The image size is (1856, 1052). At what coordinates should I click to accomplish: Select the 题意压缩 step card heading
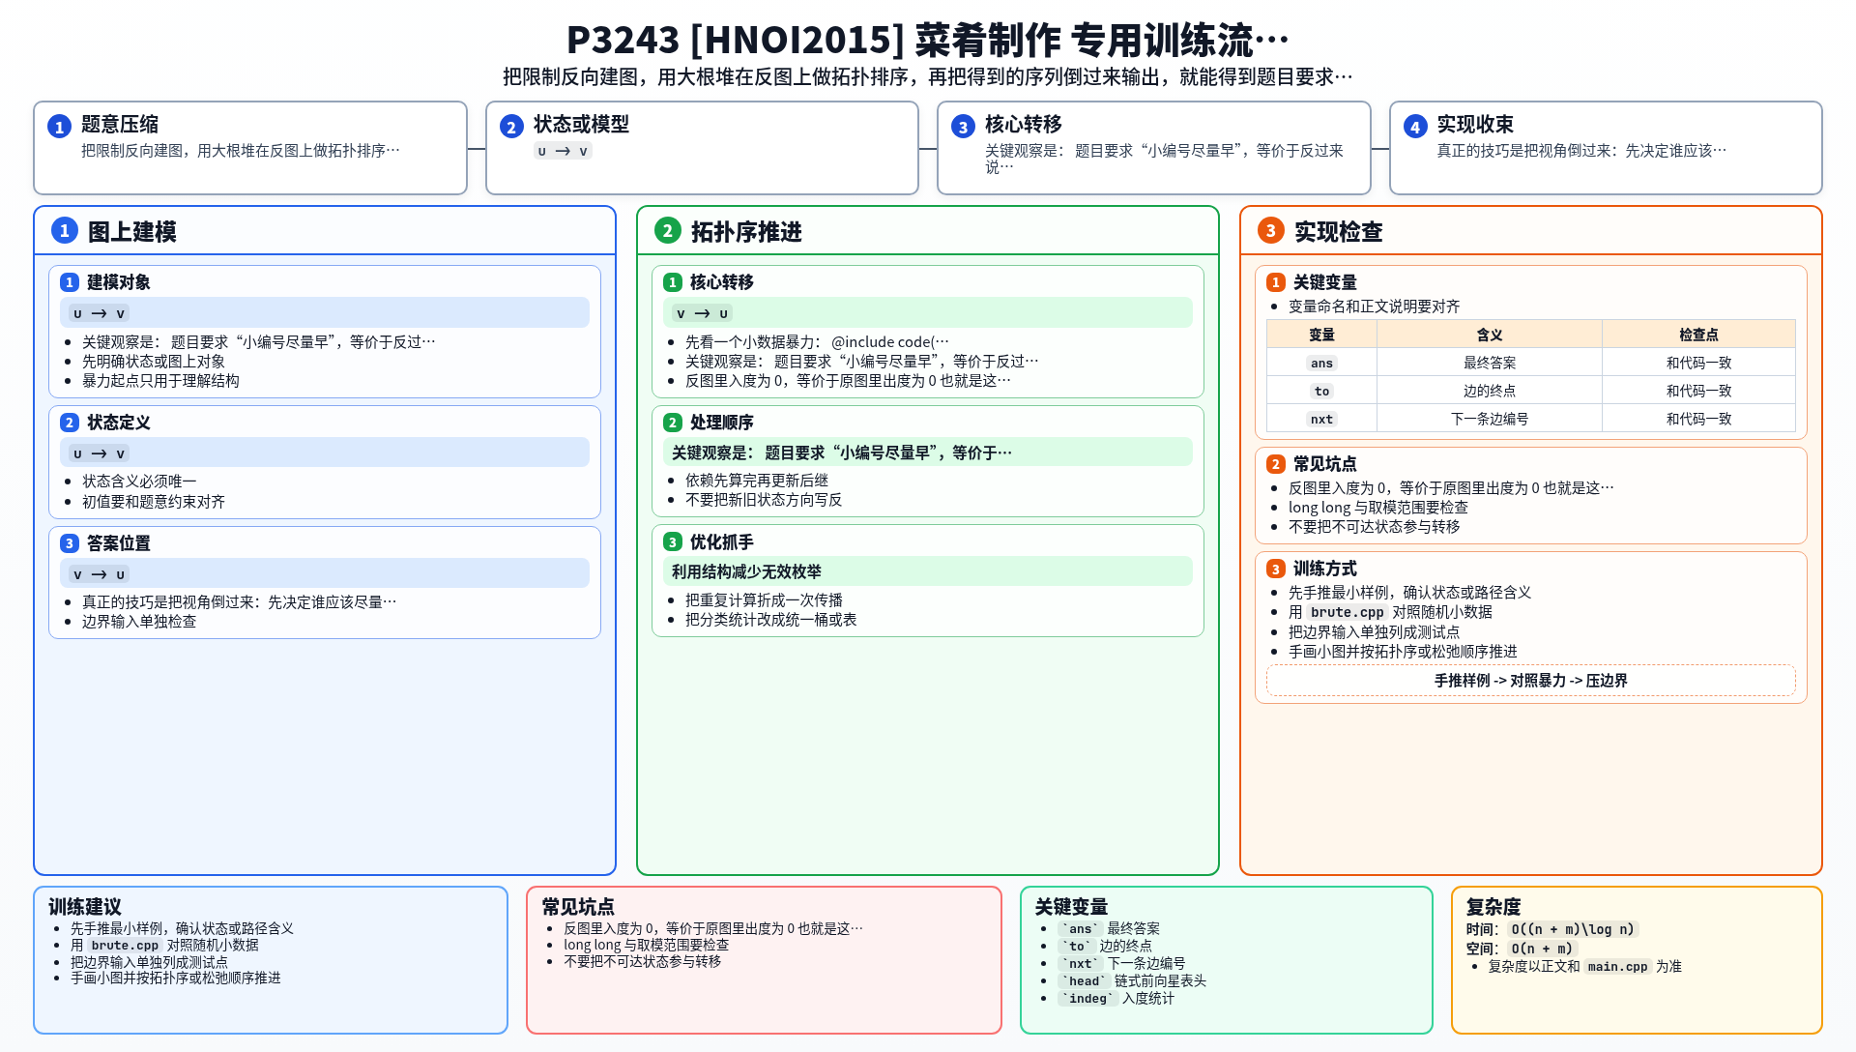119,125
